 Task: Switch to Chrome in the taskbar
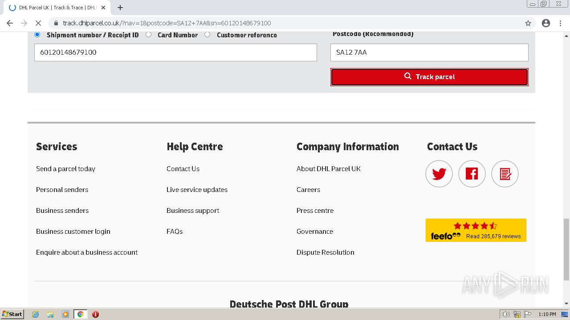tap(80, 314)
